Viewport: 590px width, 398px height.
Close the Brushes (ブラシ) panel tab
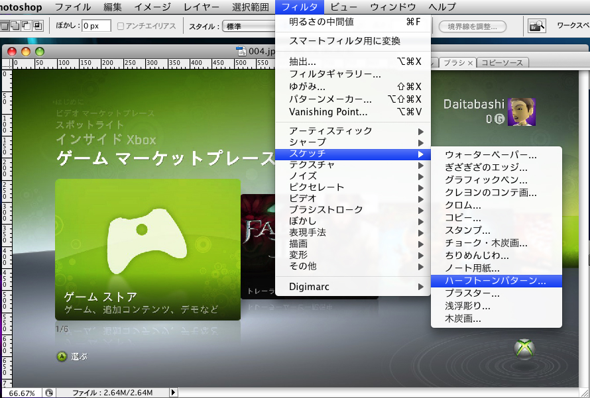[470, 63]
